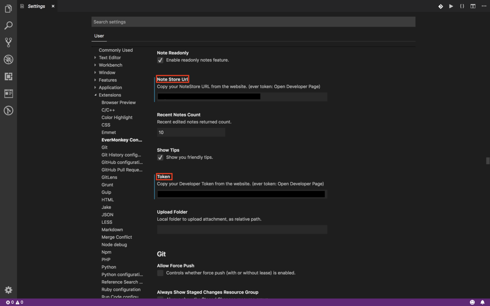The image size is (490, 306).
Task: Open settings JSON with braces icon
Action: (x=462, y=6)
